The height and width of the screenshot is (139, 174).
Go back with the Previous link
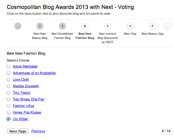(x=38, y=131)
